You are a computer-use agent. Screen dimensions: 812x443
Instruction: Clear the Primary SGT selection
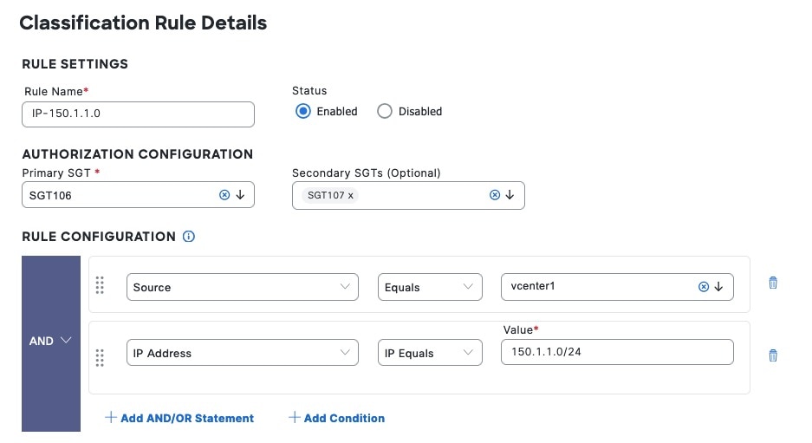pyautogui.click(x=224, y=195)
